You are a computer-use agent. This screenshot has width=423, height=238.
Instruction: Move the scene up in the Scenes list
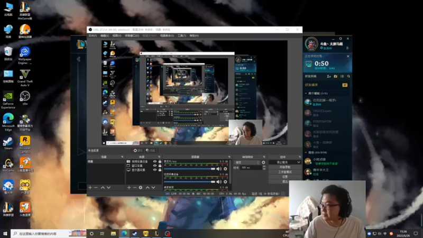pyautogui.click(x=103, y=188)
